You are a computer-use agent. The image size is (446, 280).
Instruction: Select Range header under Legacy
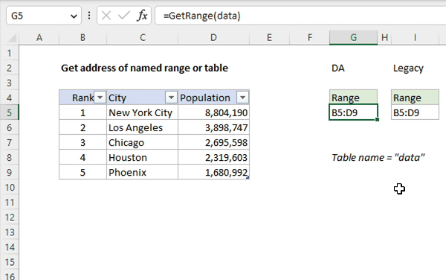pos(415,98)
